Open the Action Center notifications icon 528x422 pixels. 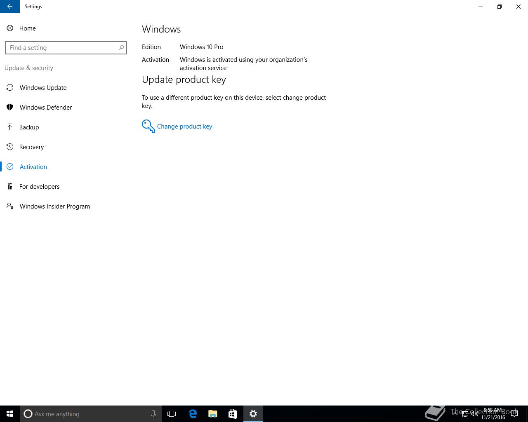[x=514, y=414]
